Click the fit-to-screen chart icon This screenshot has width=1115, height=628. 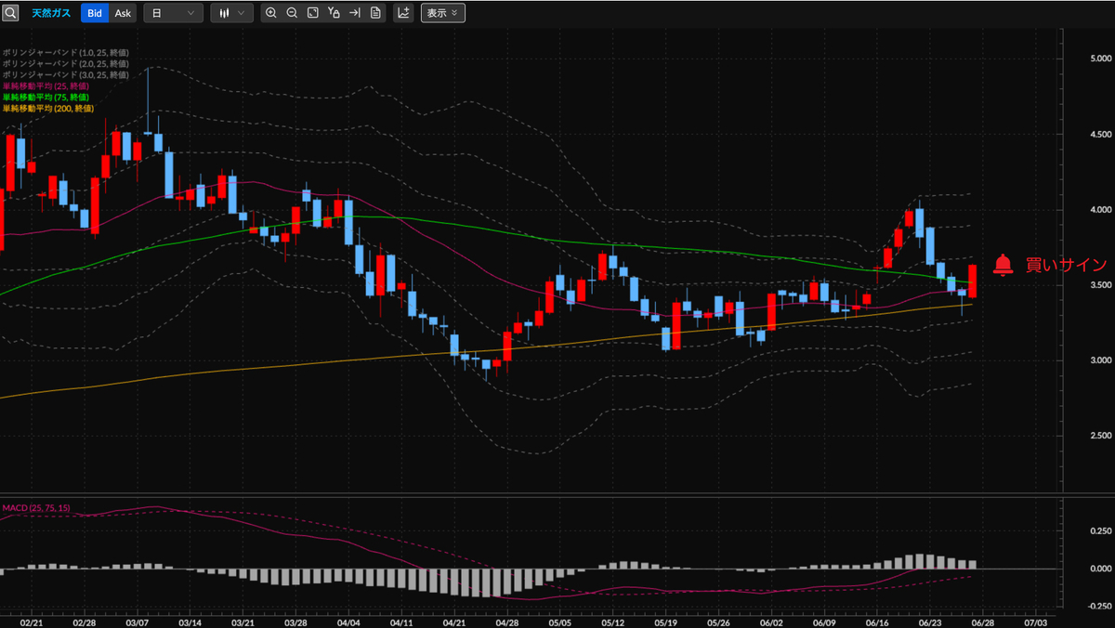click(312, 13)
